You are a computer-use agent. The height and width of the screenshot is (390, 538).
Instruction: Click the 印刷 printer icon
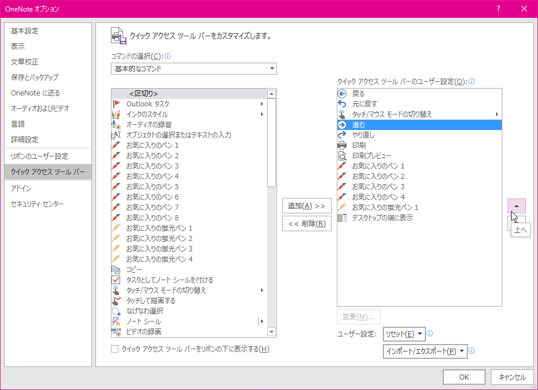pos(342,145)
